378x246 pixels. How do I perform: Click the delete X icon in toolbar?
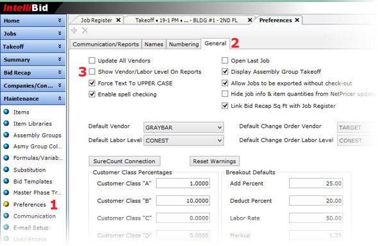[x=85, y=30]
